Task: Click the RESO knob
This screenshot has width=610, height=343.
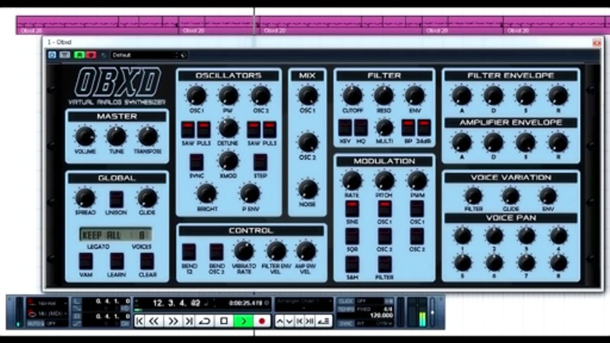Action: click(x=384, y=95)
